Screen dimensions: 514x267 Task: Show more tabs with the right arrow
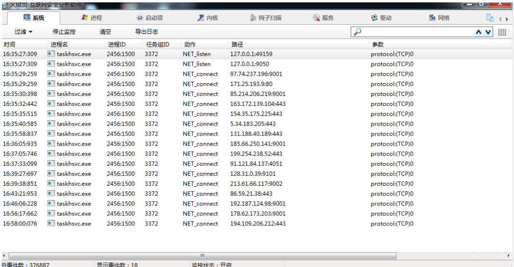[x=507, y=19]
